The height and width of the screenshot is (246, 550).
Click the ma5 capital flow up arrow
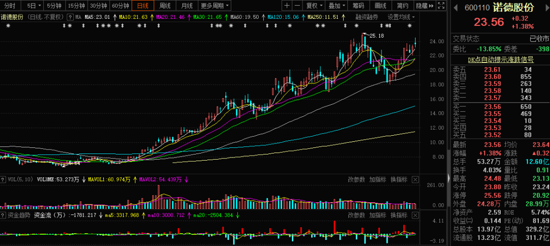(x=143, y=215)
